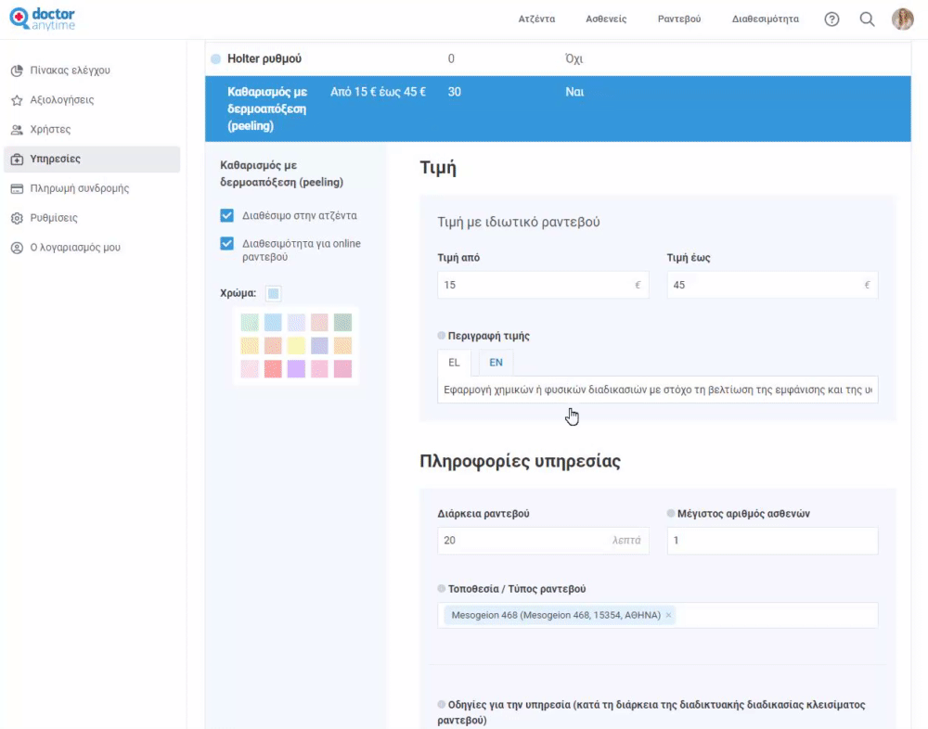
Task: Pick the bright yellow swatch
Action: [296, 346]
